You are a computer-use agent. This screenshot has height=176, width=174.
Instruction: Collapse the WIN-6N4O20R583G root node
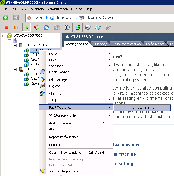pos(4,36)
